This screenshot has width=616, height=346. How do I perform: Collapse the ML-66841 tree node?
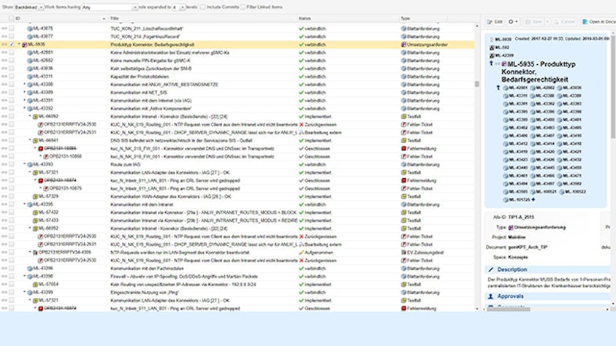(30, 140)
